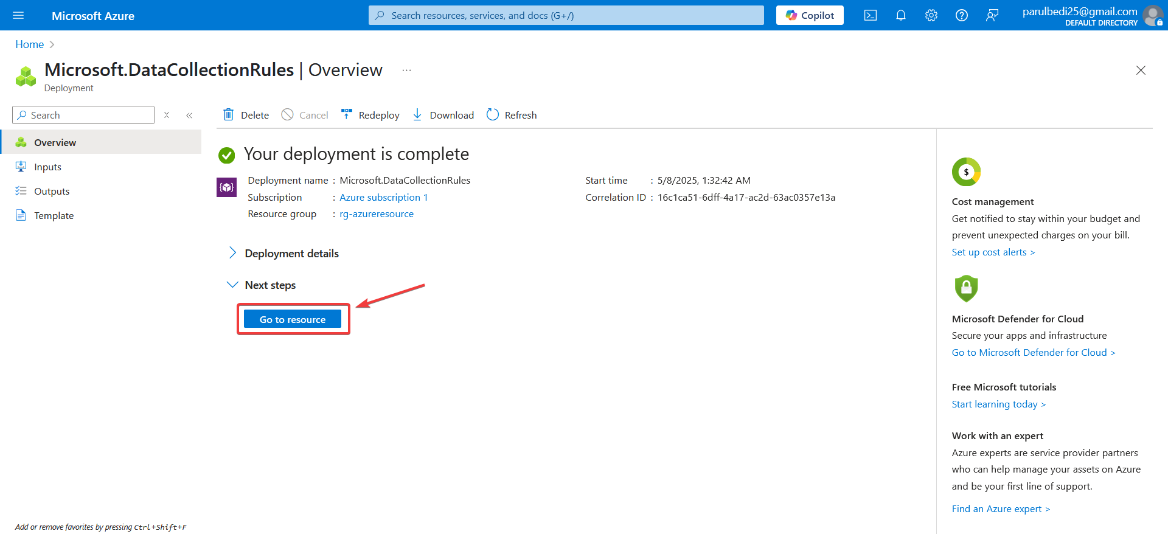This screenshot has height=534, width=1168.
Task: Open the Azure subscription 1 link
Action: pyautogui.click(x=384, y=198)
